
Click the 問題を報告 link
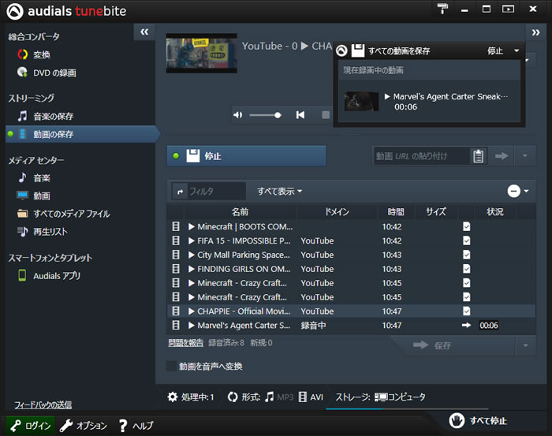185,343
